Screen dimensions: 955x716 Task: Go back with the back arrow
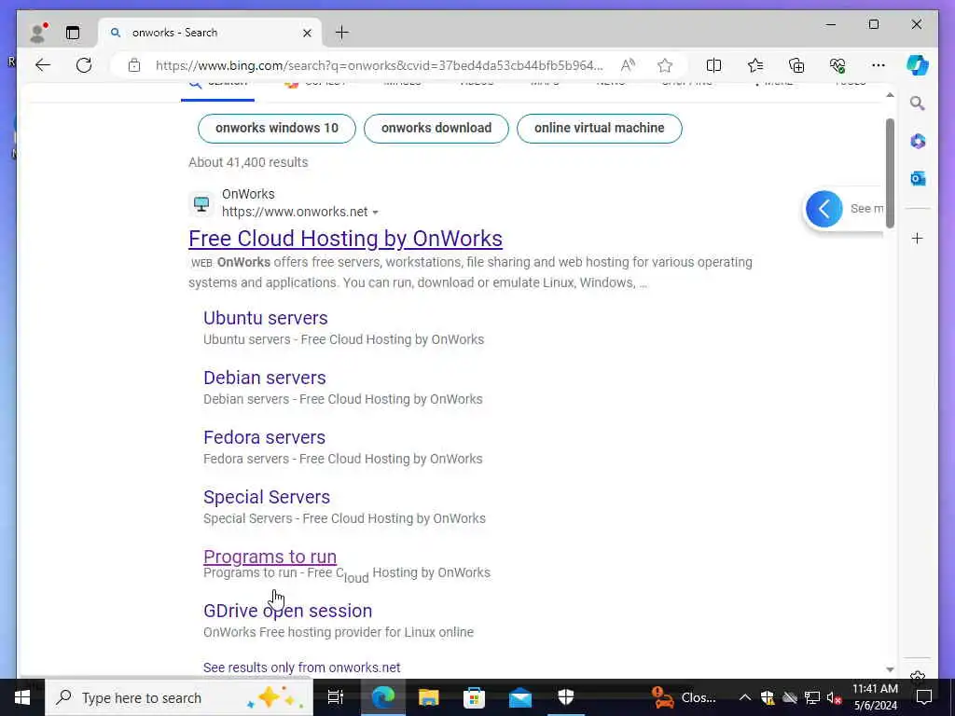(x=43, y=65)
